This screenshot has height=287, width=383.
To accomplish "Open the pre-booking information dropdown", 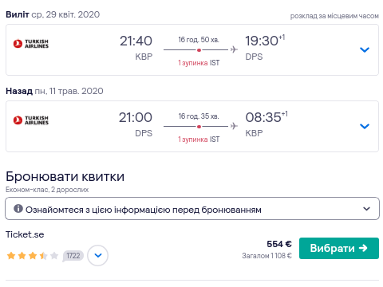I will [x=192, y=209].
